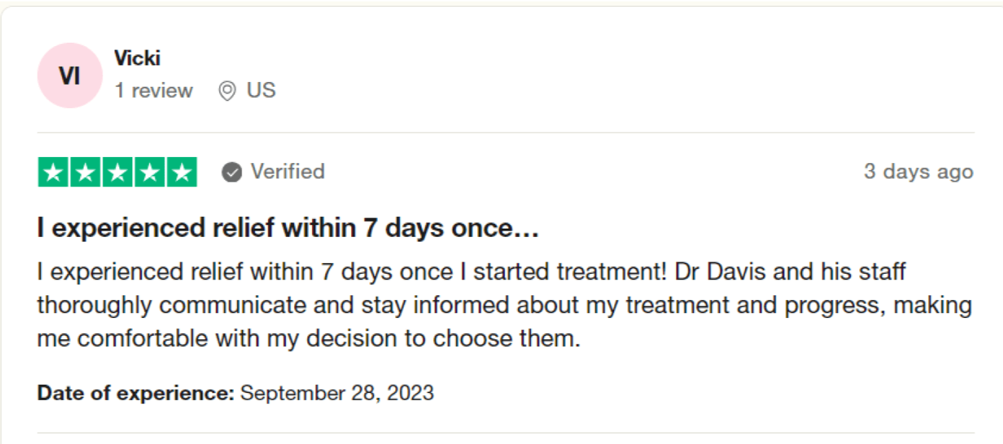Viewport: 1003px width, 444px height.
Task: Click the fourth green rating star
Action: [x=149, y=172]
